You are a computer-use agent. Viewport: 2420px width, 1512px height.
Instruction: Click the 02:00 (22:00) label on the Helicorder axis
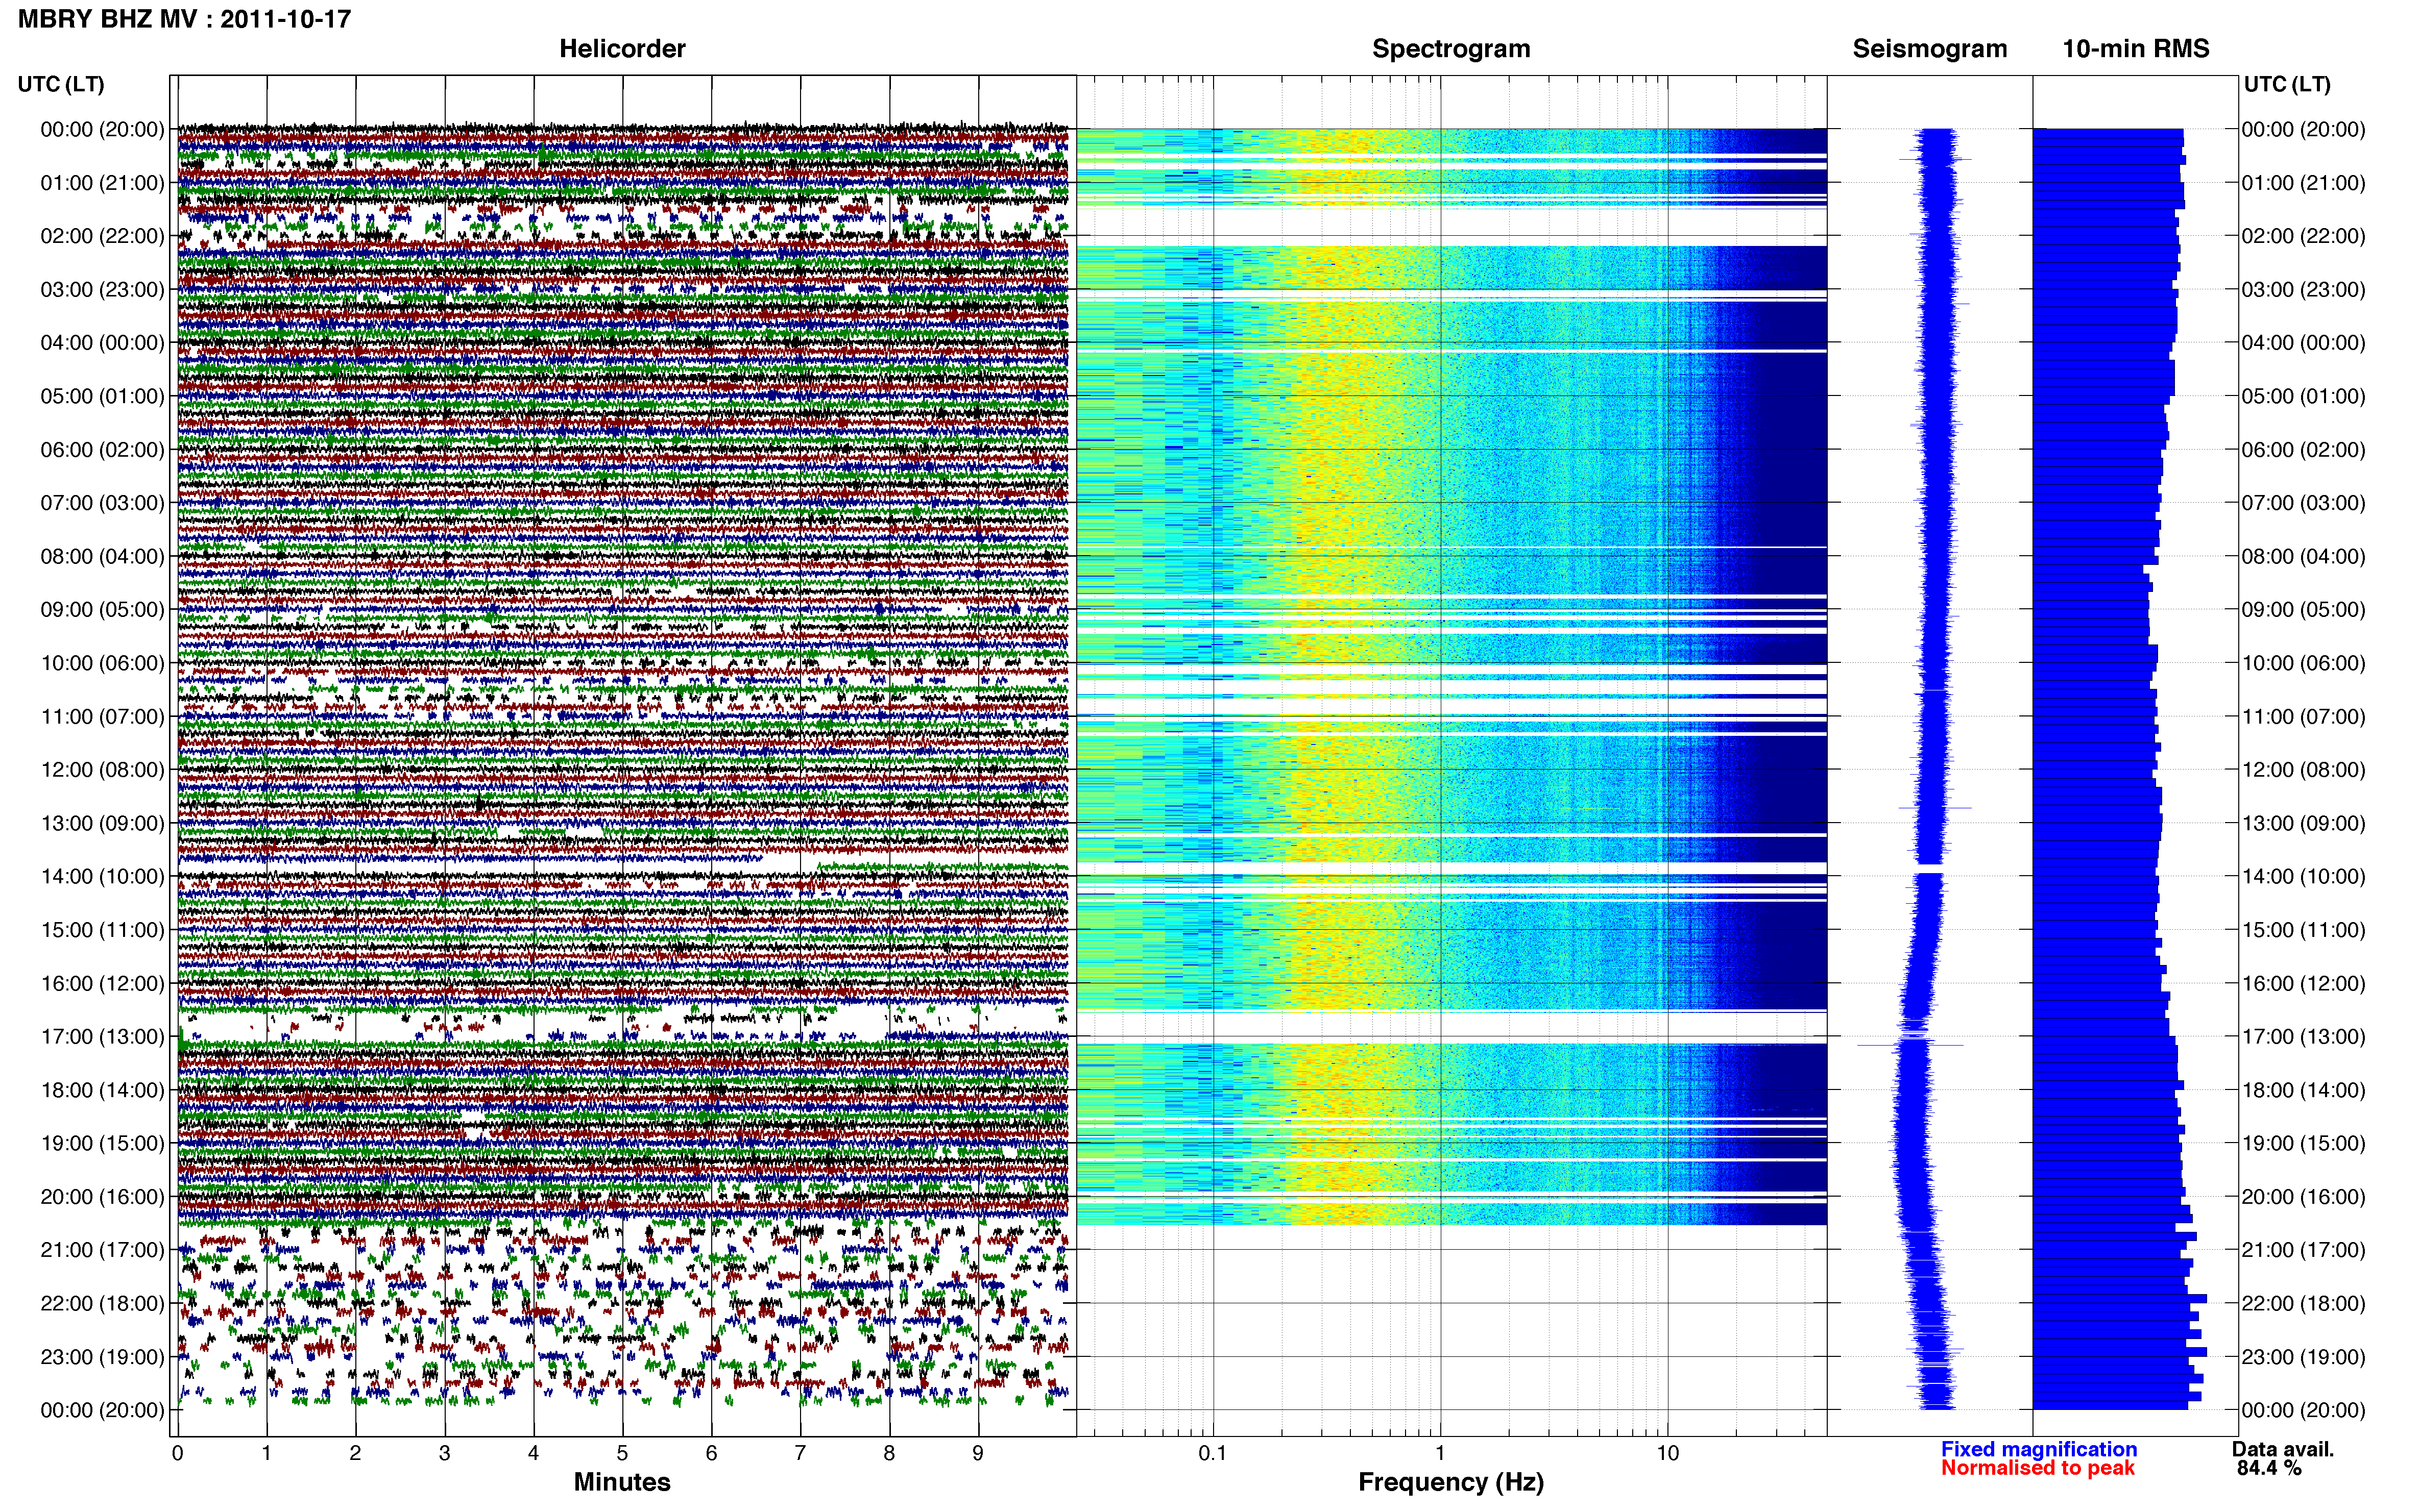pos(102,236)
